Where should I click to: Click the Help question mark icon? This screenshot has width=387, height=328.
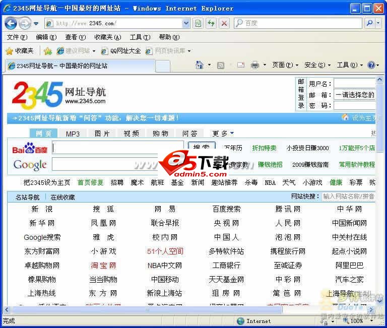point(371,65)
